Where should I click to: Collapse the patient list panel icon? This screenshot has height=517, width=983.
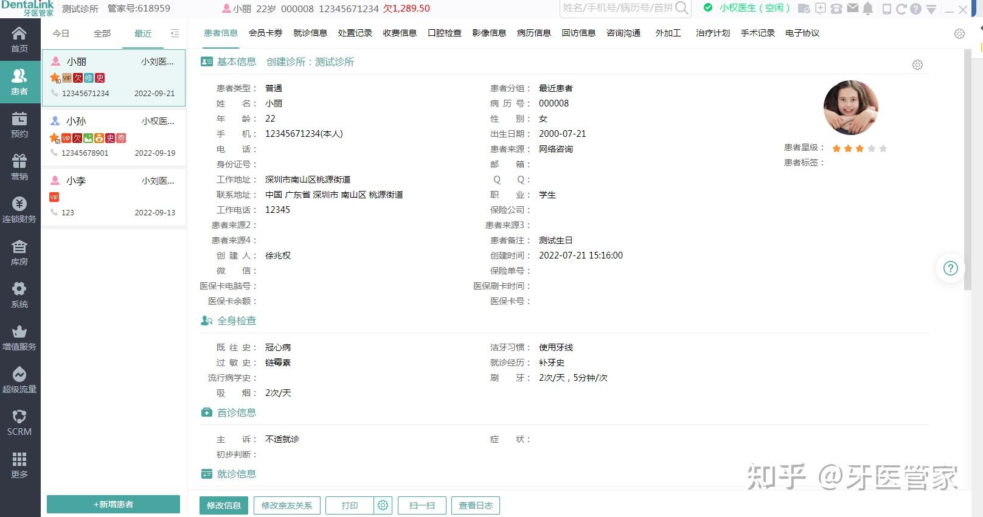(175, 33)
